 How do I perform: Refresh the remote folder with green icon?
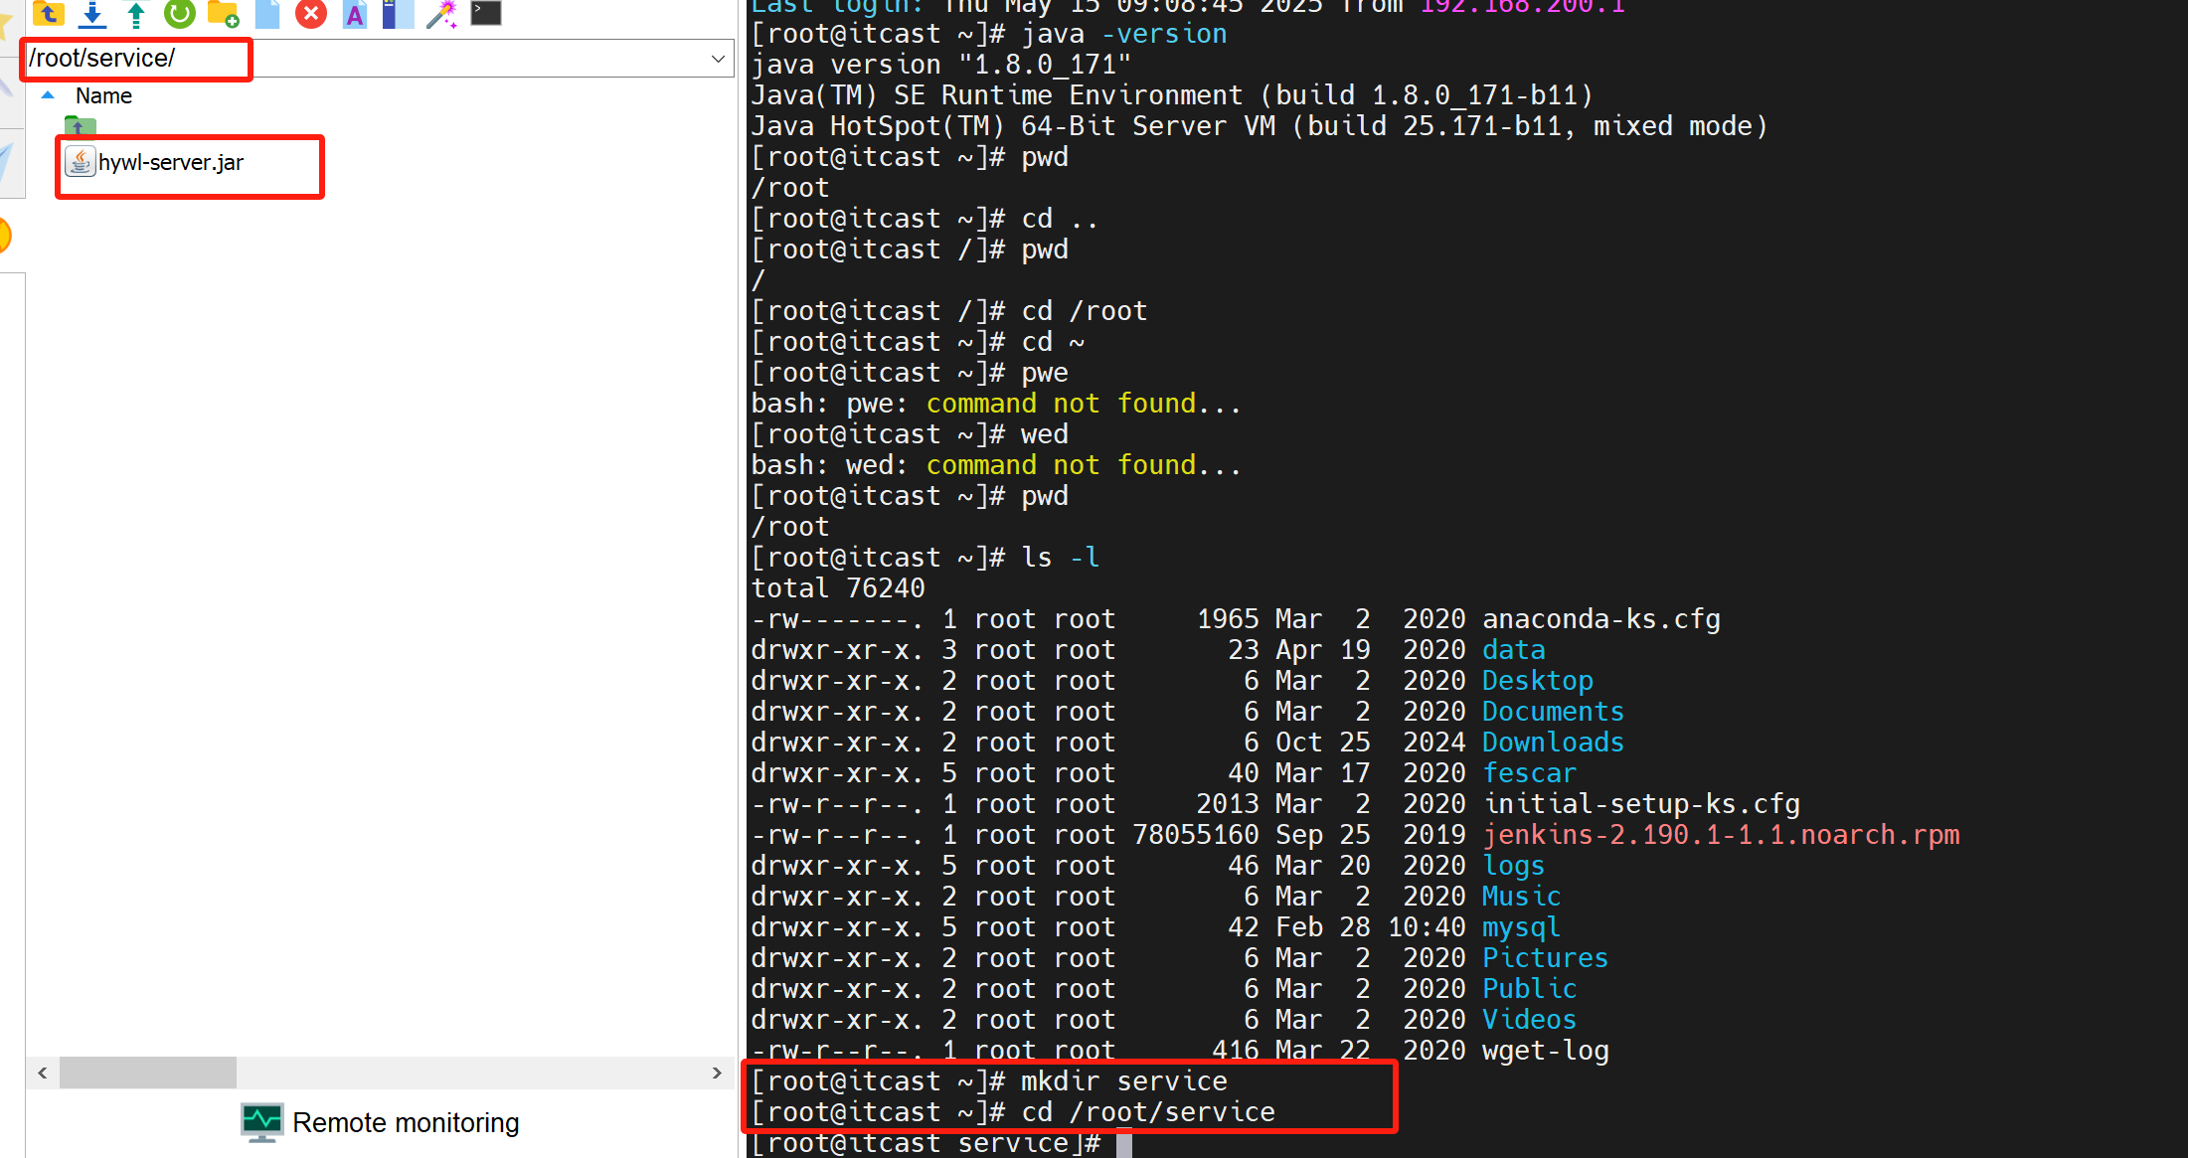coord(180,13)
